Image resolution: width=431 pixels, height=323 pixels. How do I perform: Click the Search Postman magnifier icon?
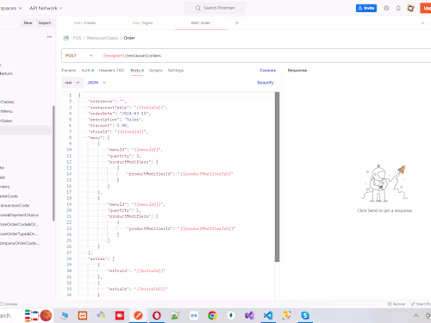point(198,8)
